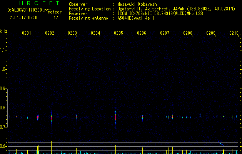Click the 0209 time marker

coord(211,33)
